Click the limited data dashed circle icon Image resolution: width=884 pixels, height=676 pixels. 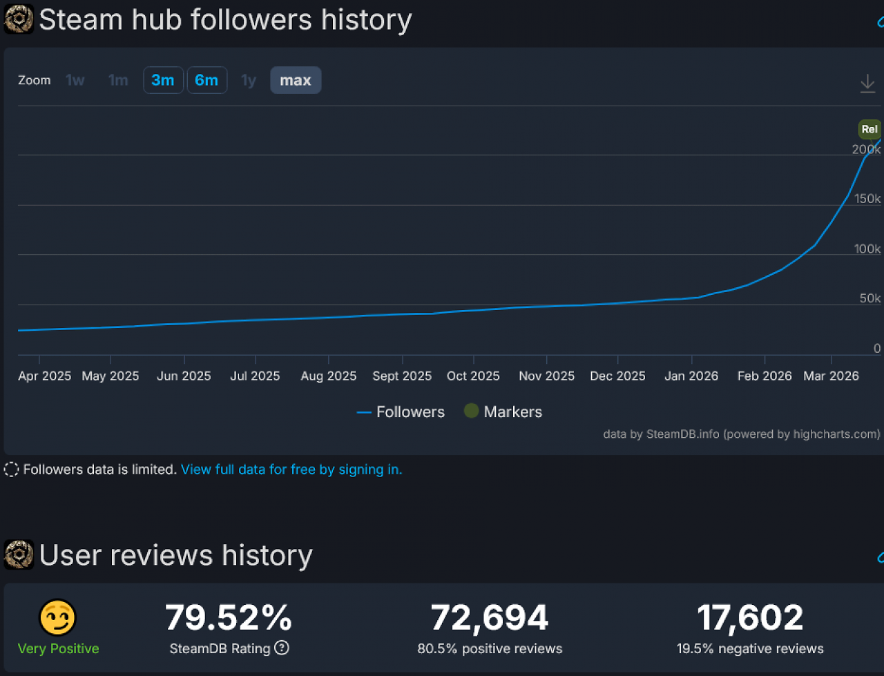[x=11, y=470]
